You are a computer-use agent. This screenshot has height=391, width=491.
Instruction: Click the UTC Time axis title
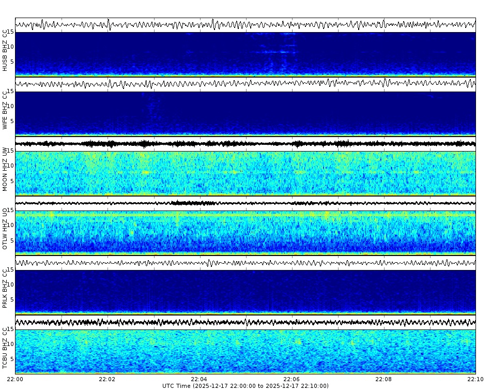click(x=245, y=385)
